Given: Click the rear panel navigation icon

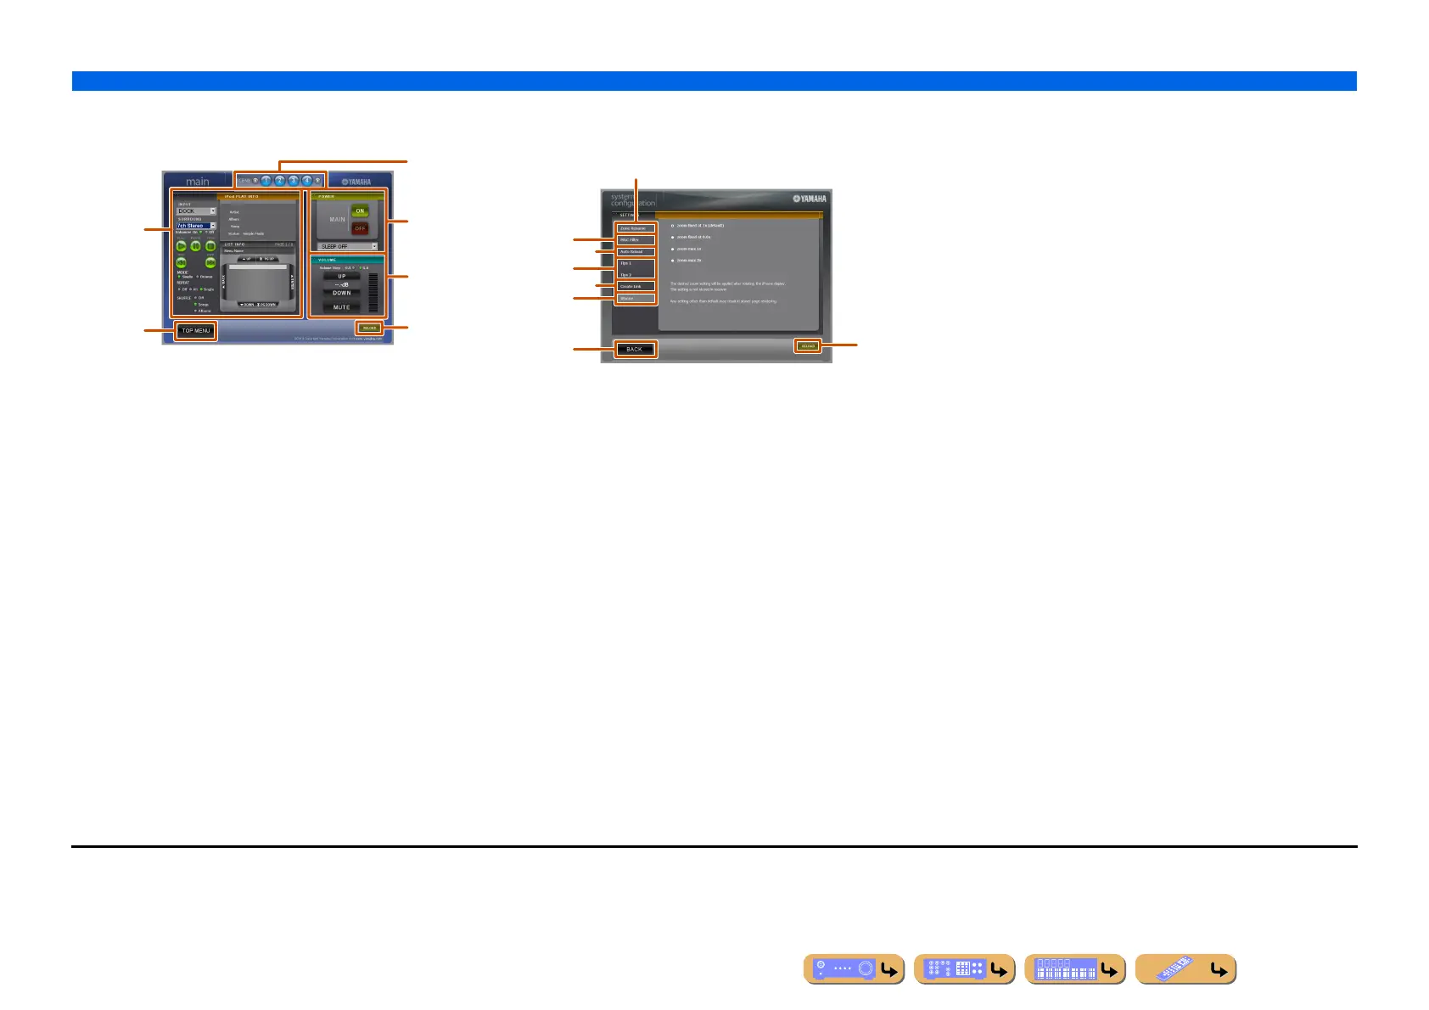Looking at the screenshot, I should pos(964,968).
